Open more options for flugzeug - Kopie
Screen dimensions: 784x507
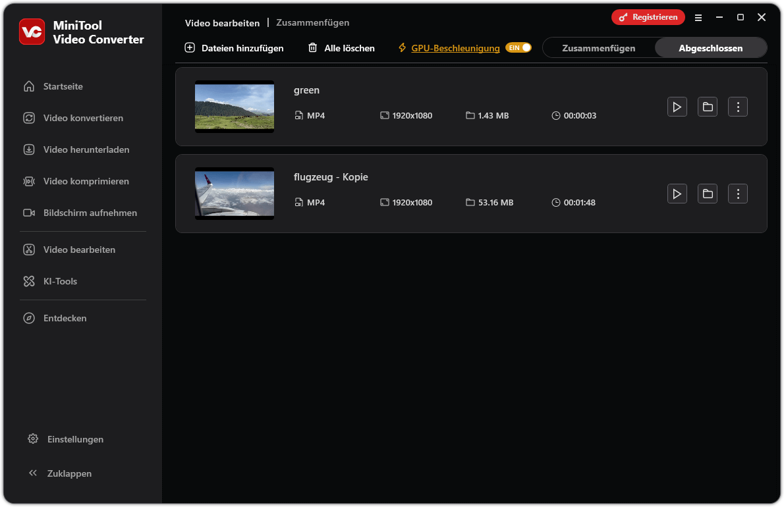click(x=738, y=194)
